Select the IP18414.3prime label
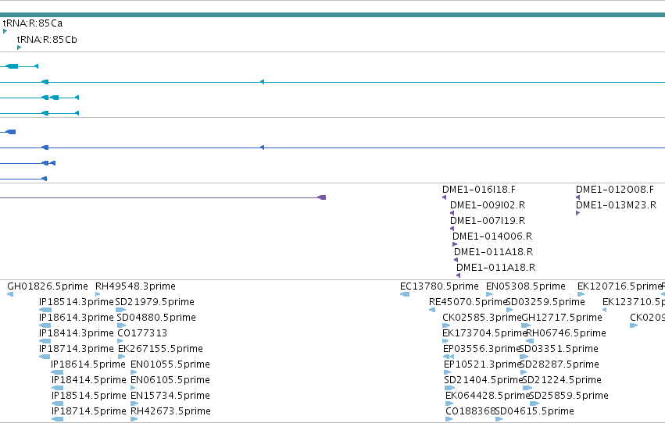 [x=77, y=334]
